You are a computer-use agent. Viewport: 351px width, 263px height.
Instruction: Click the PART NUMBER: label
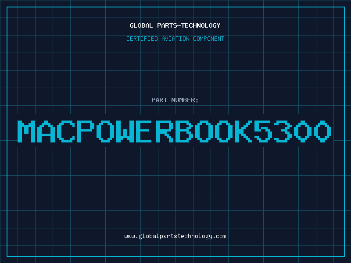click(x=175, y=100)
